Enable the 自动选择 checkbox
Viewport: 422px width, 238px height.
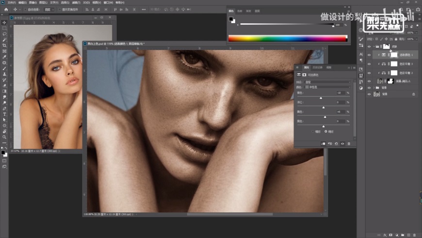[x=25, y=9]
